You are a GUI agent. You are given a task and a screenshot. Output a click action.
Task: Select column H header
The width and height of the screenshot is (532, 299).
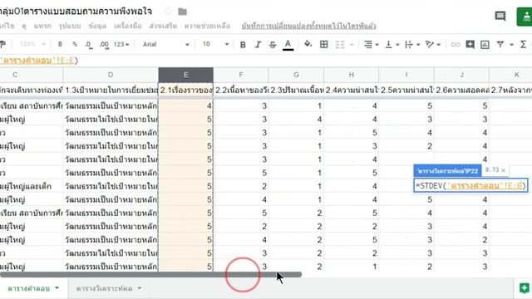click(351, 75)
